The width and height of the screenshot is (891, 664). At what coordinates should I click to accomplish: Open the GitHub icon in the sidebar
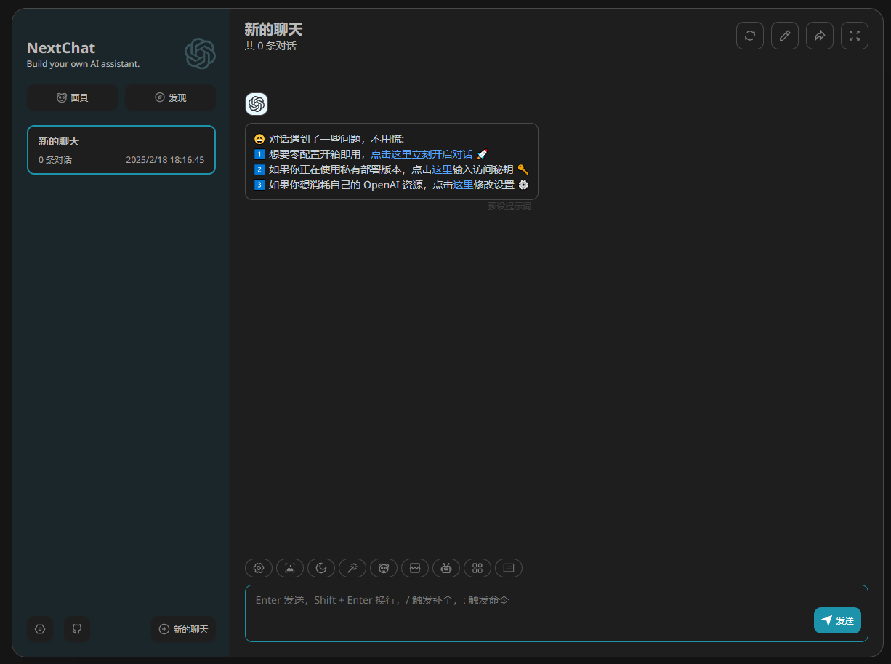point(77,629)
